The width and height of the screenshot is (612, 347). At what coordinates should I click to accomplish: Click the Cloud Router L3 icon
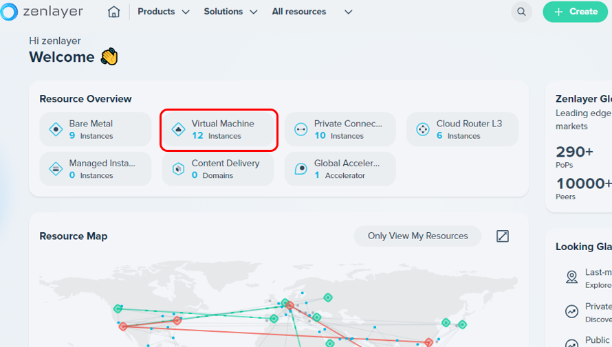(x=423, y=129)
